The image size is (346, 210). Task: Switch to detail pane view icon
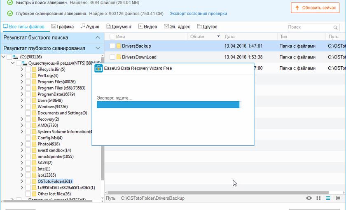pos(338,198)
